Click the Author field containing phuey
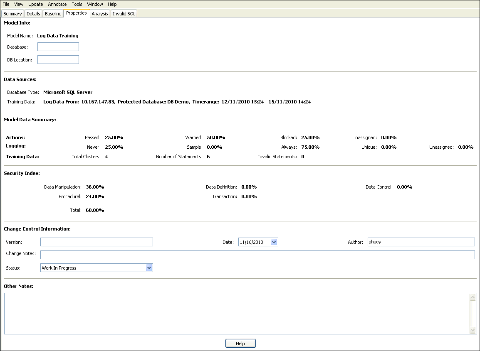The width and height of the screenshot is (480, 351). click(421, 242)
